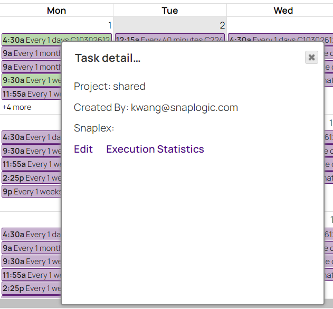Select green 4:30a Every 1 days C10302612 event
Image resolution: width=333 pixels, height=309 pixels.
[56, 40]
